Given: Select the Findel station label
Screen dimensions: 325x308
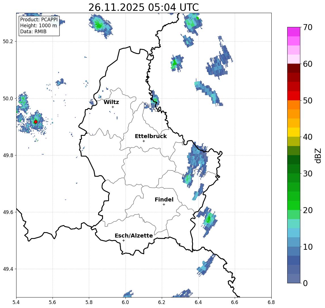Looking at the screenshot, I should pos(164,199).
